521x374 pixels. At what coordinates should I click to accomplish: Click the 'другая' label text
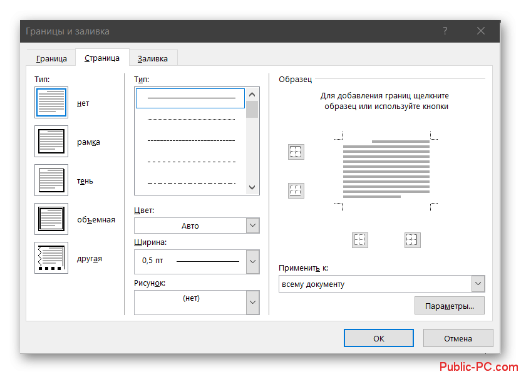pyautogui.click(x=90, y=259)
